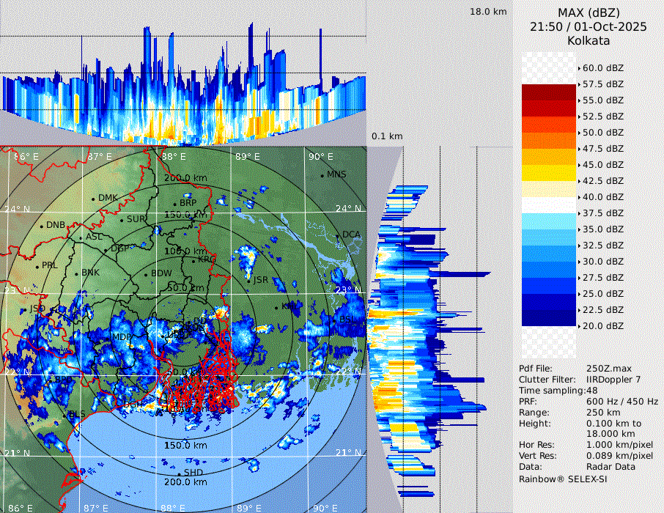Click the IIRDoppler 7 clutter filter value
This screenshot has height=513, width=664.
point(613,380)
